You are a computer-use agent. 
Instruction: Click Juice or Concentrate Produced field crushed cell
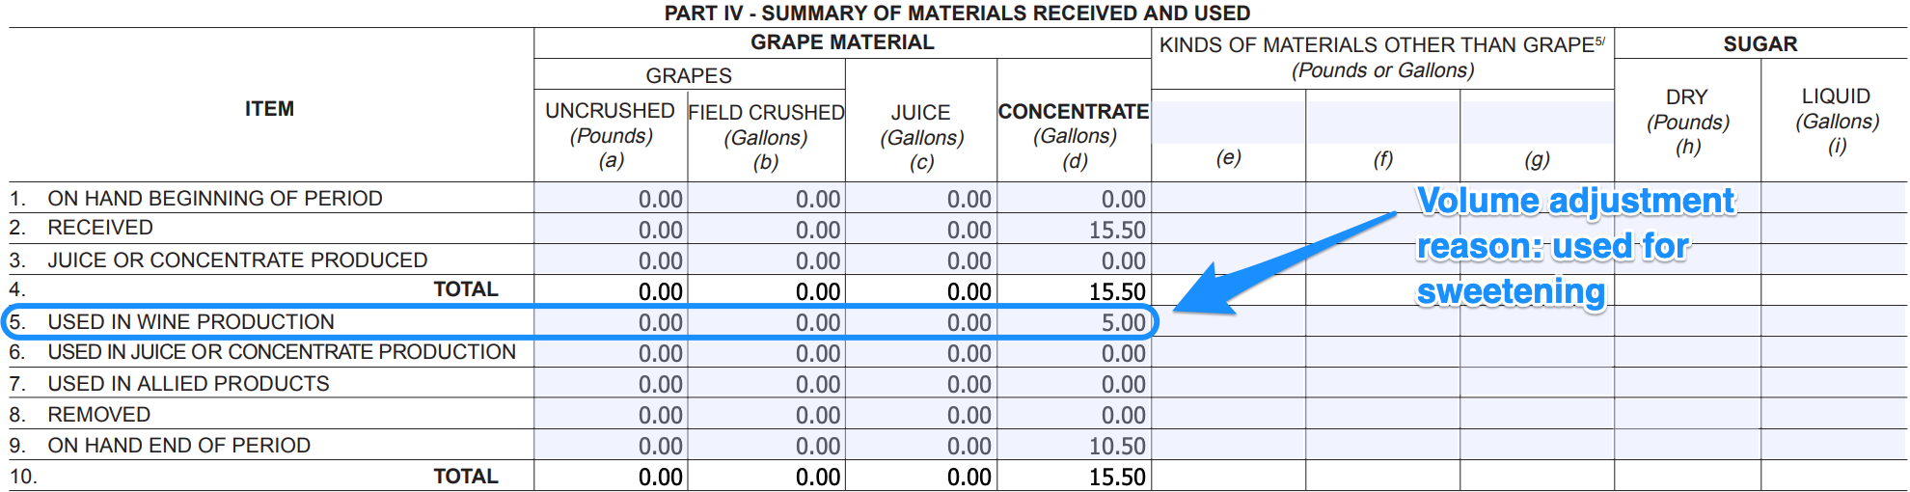(766, 260)
